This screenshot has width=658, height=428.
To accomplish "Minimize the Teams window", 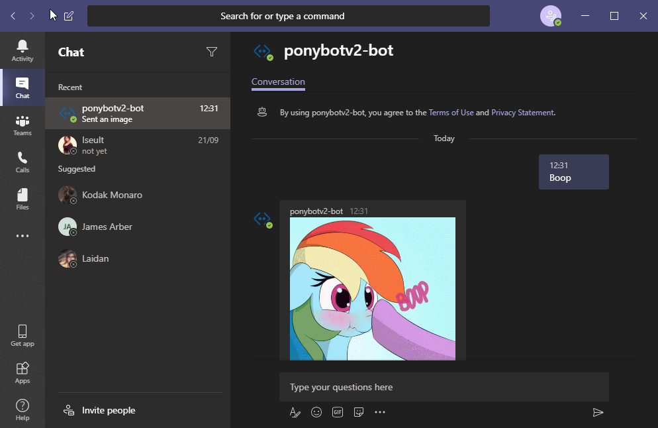I will (x=585, y=16).
